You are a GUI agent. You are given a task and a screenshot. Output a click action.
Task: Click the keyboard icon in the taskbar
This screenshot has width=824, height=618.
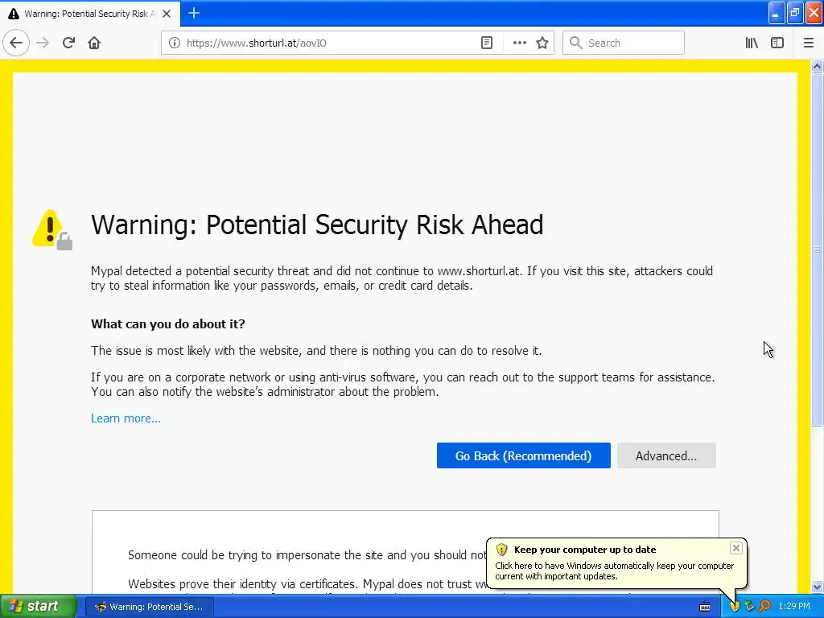(x=705, y=607)
